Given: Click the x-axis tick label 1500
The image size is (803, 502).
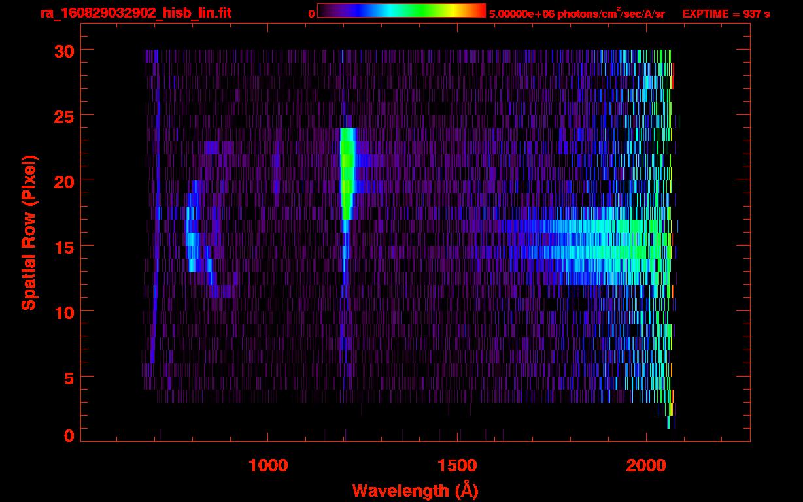Looking at the screenshot, I should pos(458,465).
